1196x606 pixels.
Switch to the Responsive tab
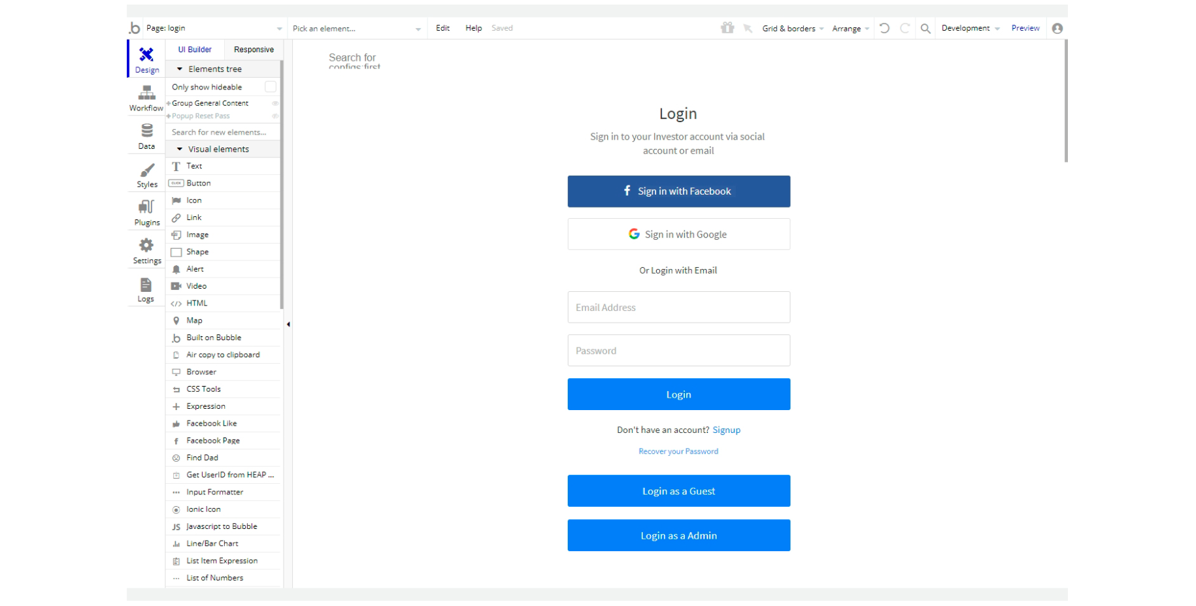pyautogui.click(x=254, y=50)
